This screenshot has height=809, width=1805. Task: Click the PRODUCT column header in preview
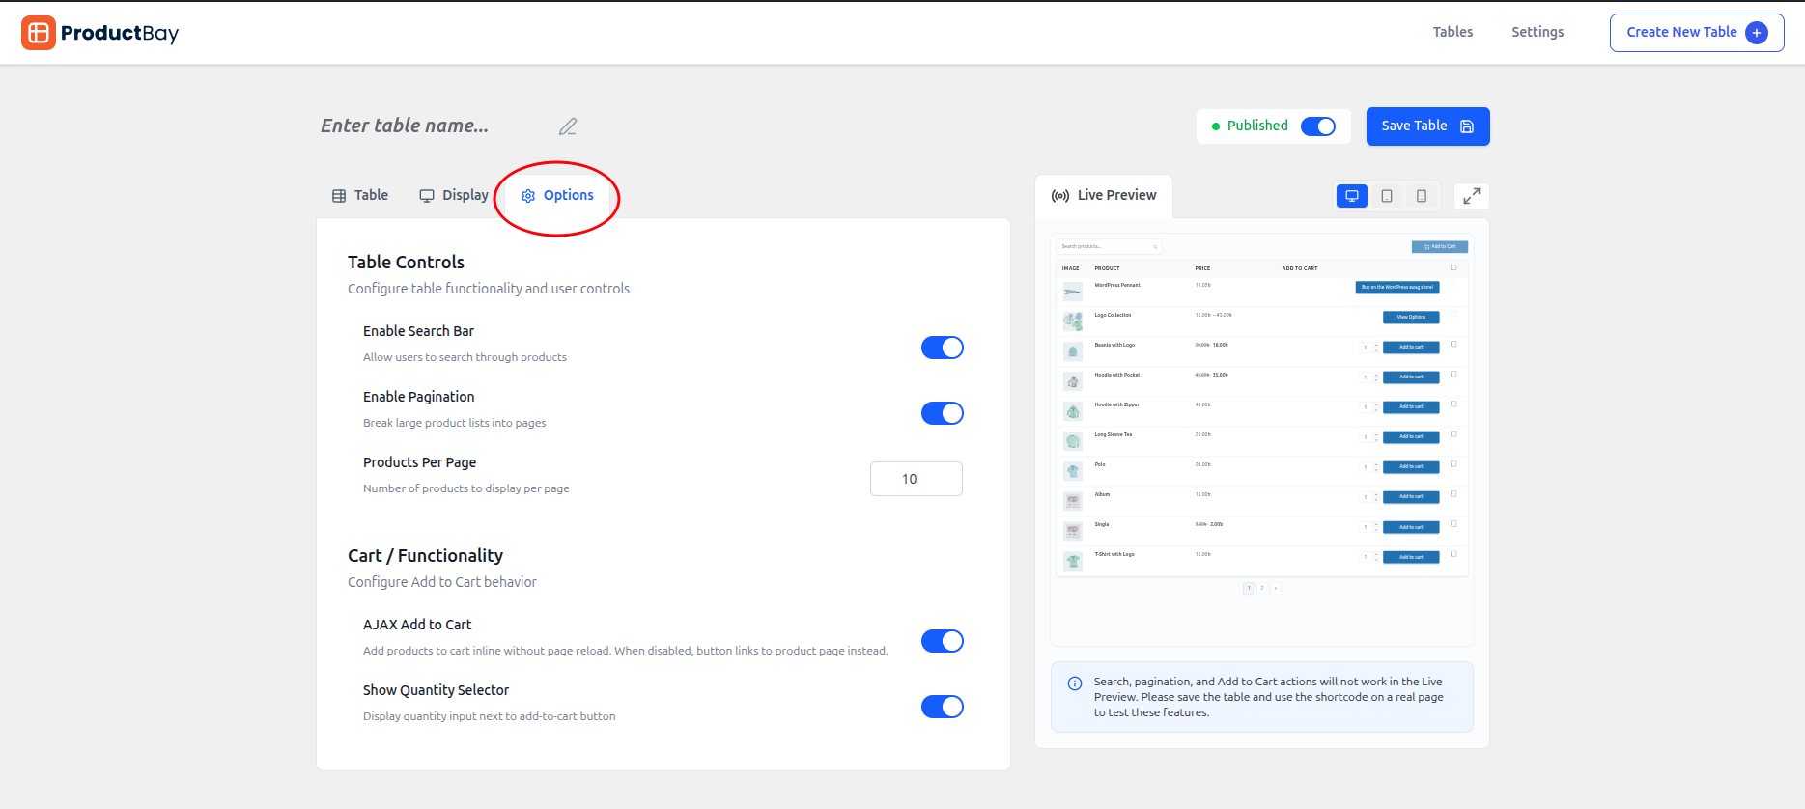(1107, 268)
